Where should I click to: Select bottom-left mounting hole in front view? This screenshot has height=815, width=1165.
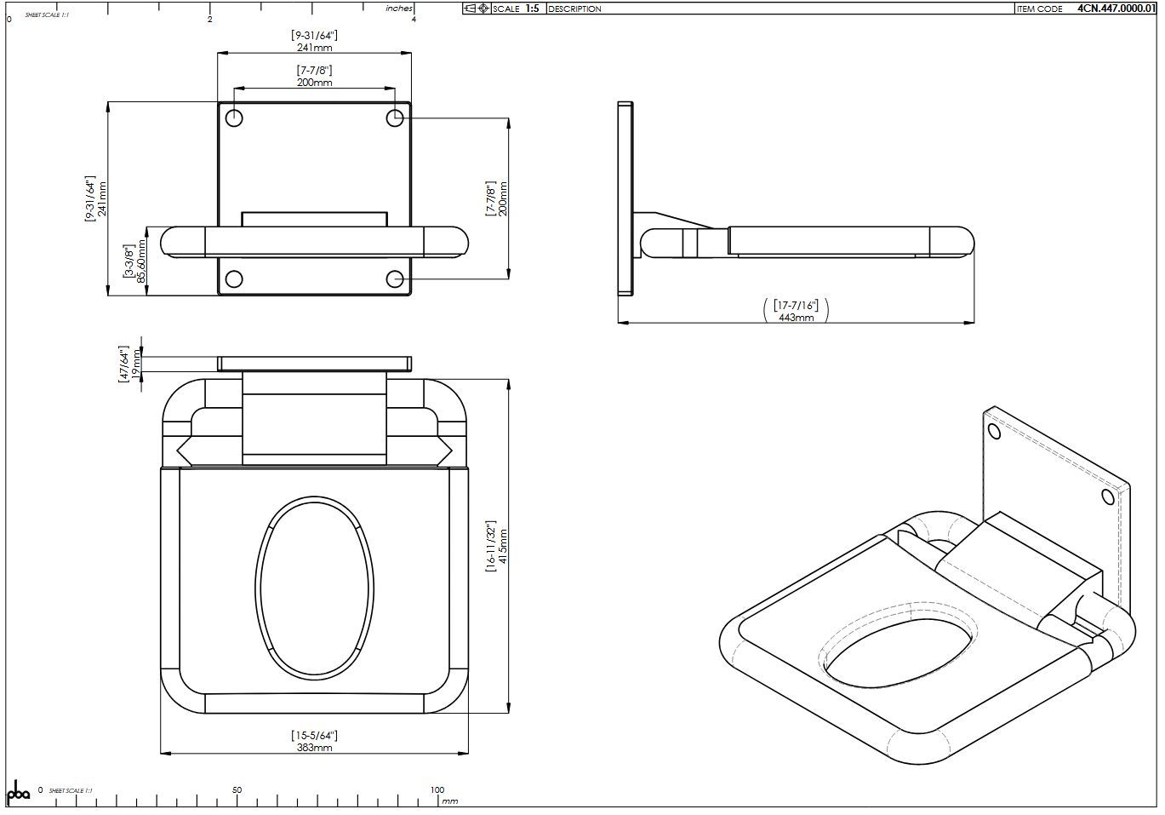coord(234,278)
